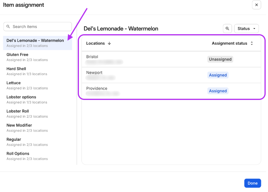Click the Assignment status header text
The width and height of the screenshot is (268, 192).
click(229, 44)
